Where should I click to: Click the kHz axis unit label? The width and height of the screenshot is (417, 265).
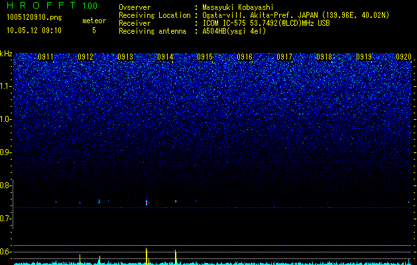click(x=6, y=54)
